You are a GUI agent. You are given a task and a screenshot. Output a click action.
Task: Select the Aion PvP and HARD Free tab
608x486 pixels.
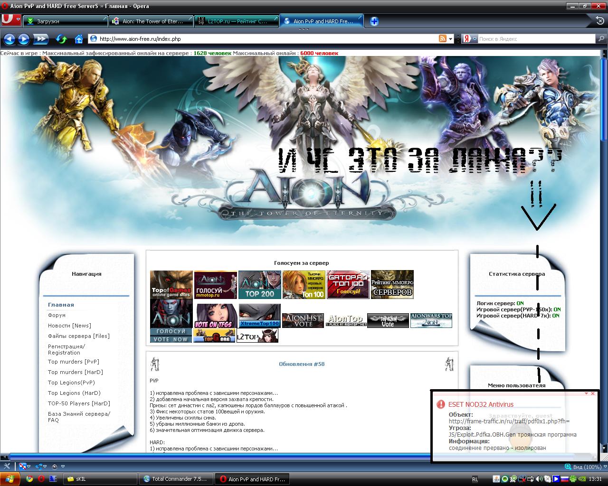322,21
